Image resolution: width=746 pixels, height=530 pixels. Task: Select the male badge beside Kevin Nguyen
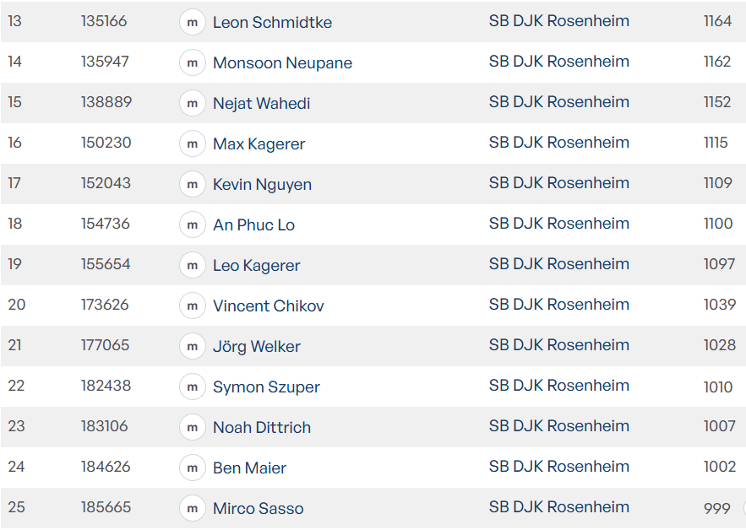coord(193,185)
